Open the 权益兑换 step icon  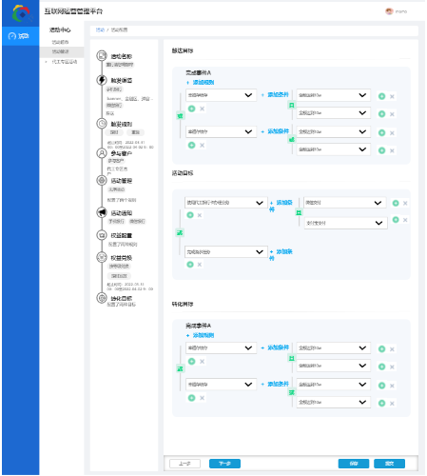[x=102, y=257]
